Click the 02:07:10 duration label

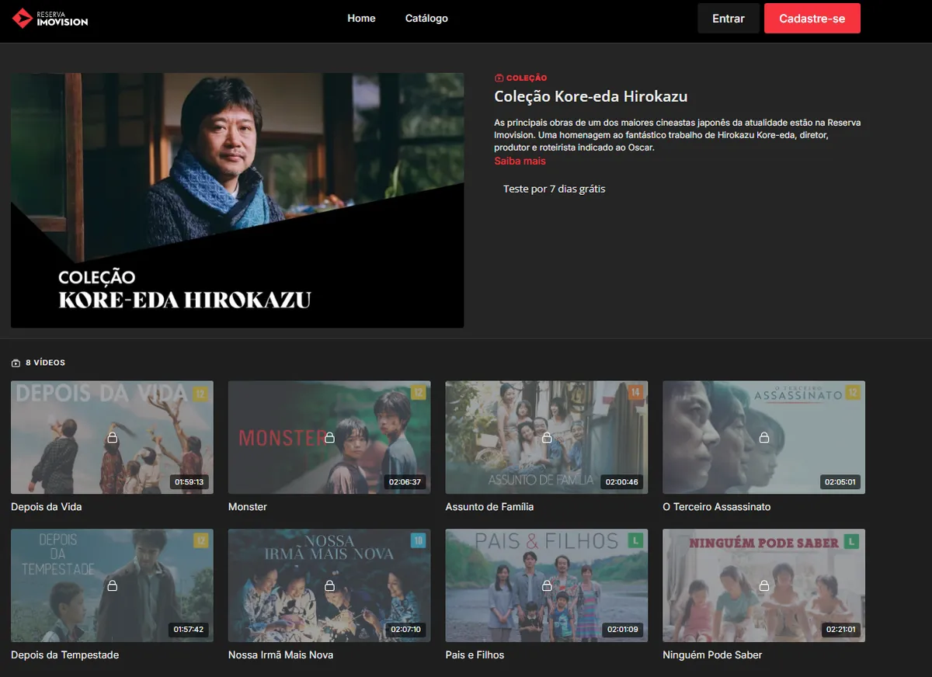coord(405,630)
